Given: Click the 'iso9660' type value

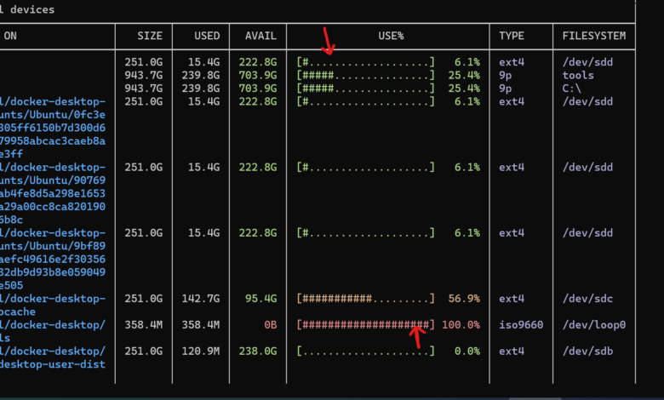Looking at the screenshot, I should (521, 325).
